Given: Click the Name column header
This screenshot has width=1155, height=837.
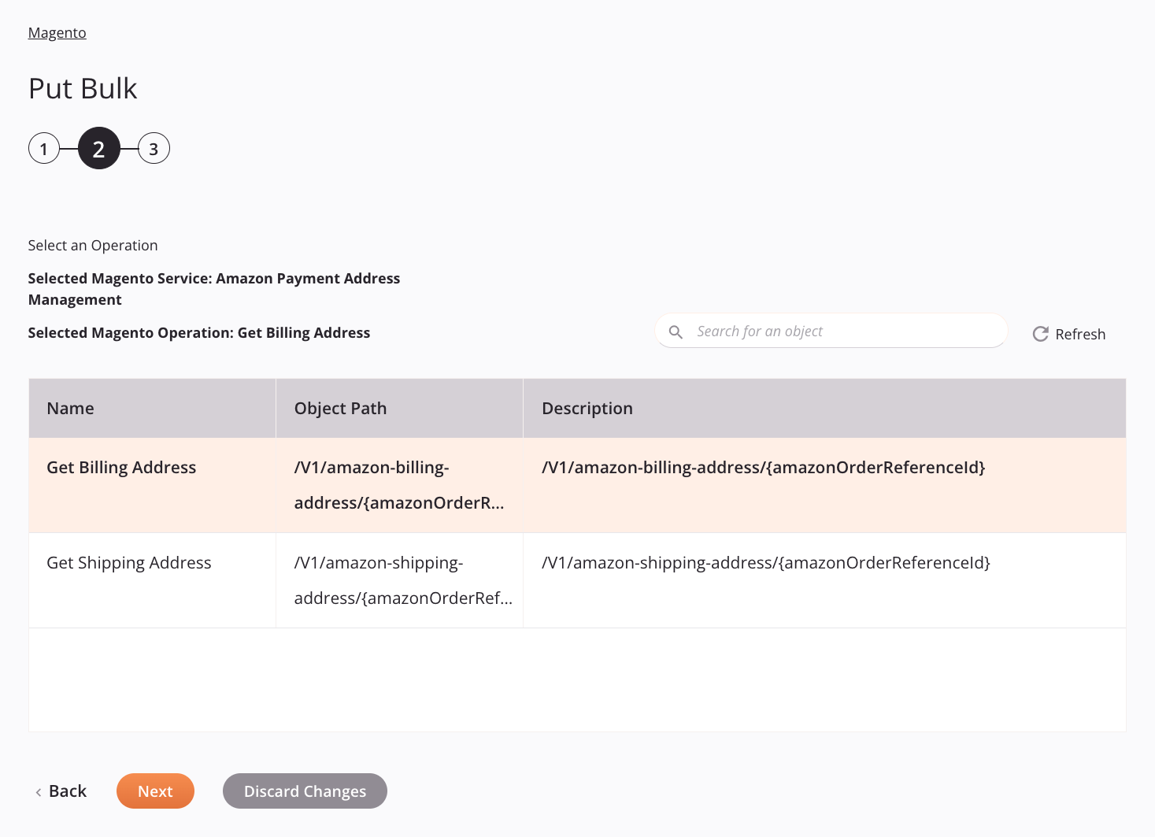Looking at the screenshot, I should (152, 408).
